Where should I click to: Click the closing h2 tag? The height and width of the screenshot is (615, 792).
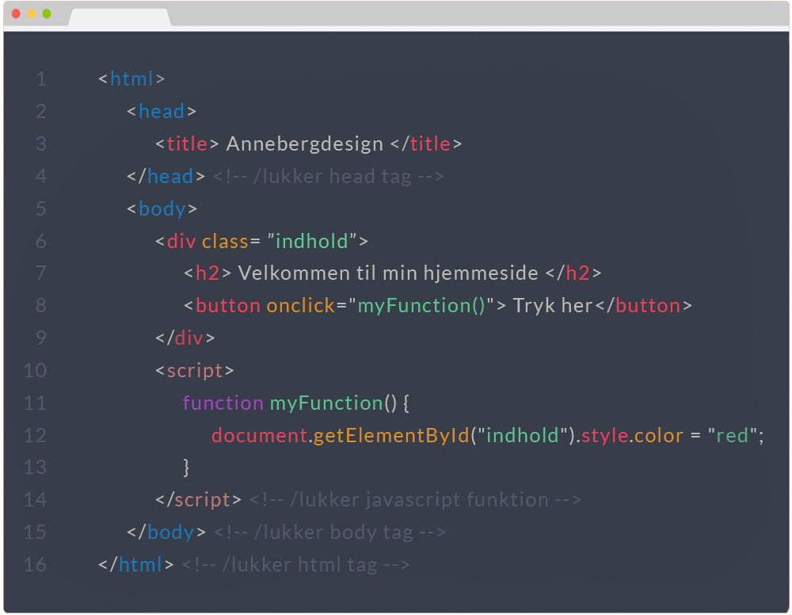coord(573,273)
